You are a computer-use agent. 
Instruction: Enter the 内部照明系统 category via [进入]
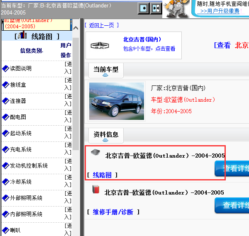[68, 214]
